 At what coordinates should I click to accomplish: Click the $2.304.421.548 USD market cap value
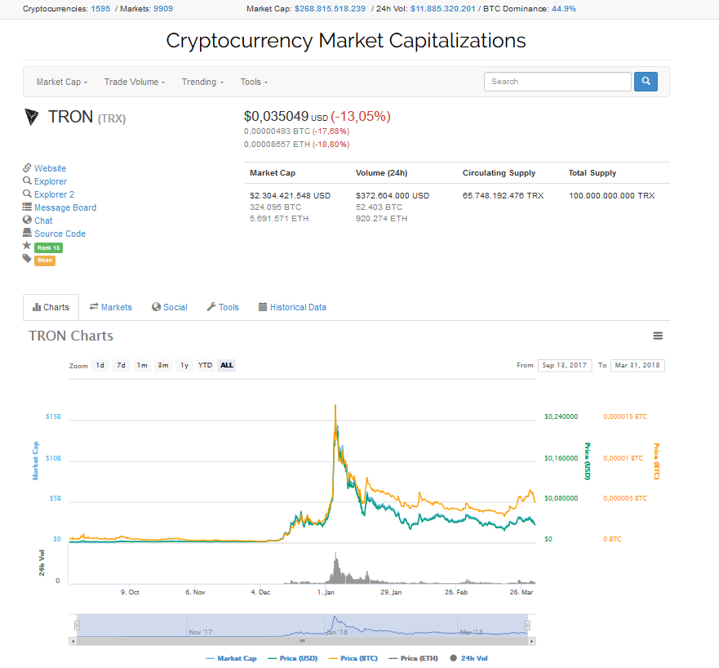click(291, 196)
